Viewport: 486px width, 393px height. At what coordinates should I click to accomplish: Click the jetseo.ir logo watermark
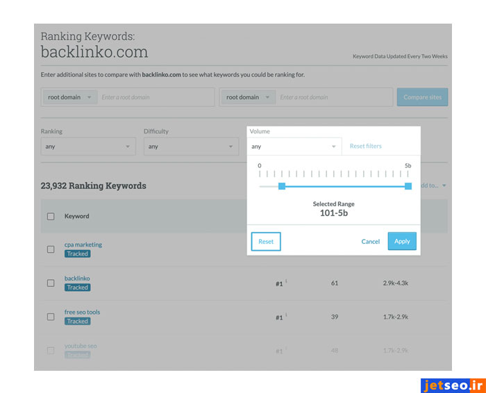pos(451,384)
